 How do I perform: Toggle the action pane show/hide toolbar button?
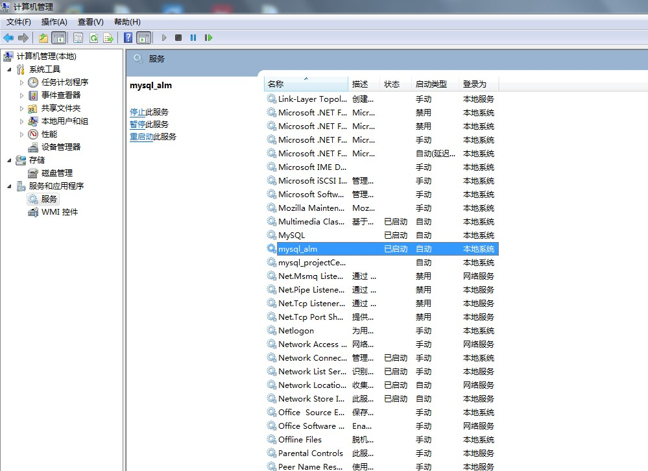tap(143, 38)
